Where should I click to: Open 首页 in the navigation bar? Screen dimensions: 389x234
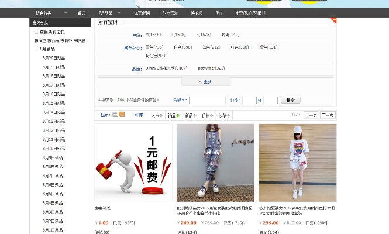coord(81,12)
